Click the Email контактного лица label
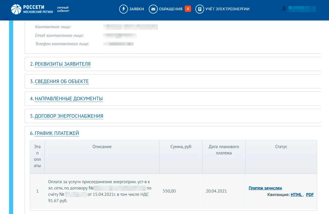 click(x=59, y=36)
